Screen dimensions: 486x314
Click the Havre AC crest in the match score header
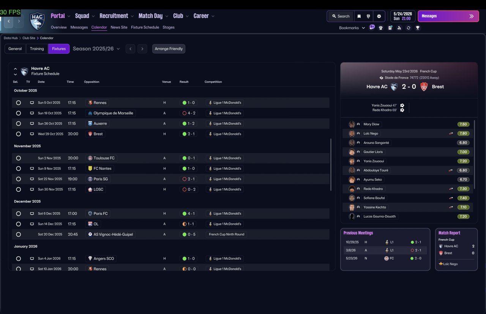point(394,87)
